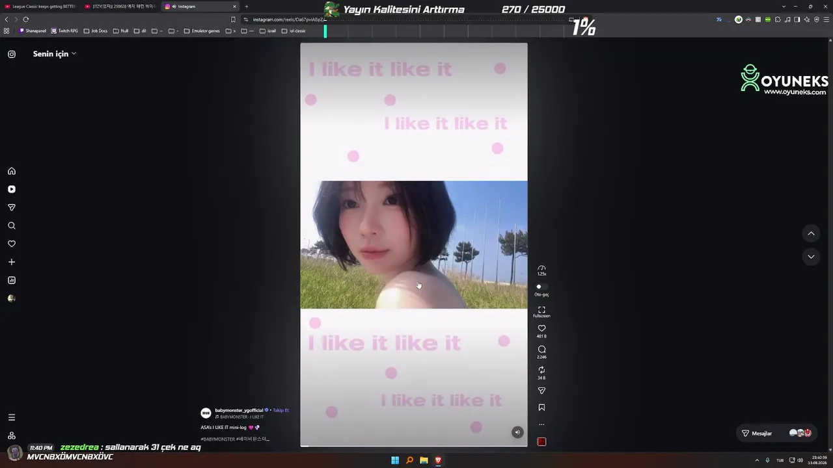Open the reel's three-dot options
The height and width of the screenshot is (468, 833).
point(541,424)
